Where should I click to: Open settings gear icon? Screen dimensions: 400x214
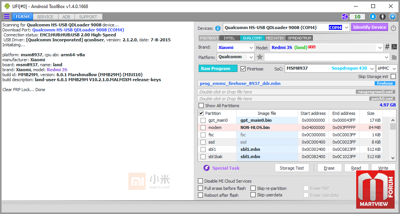tap(393, 16)
